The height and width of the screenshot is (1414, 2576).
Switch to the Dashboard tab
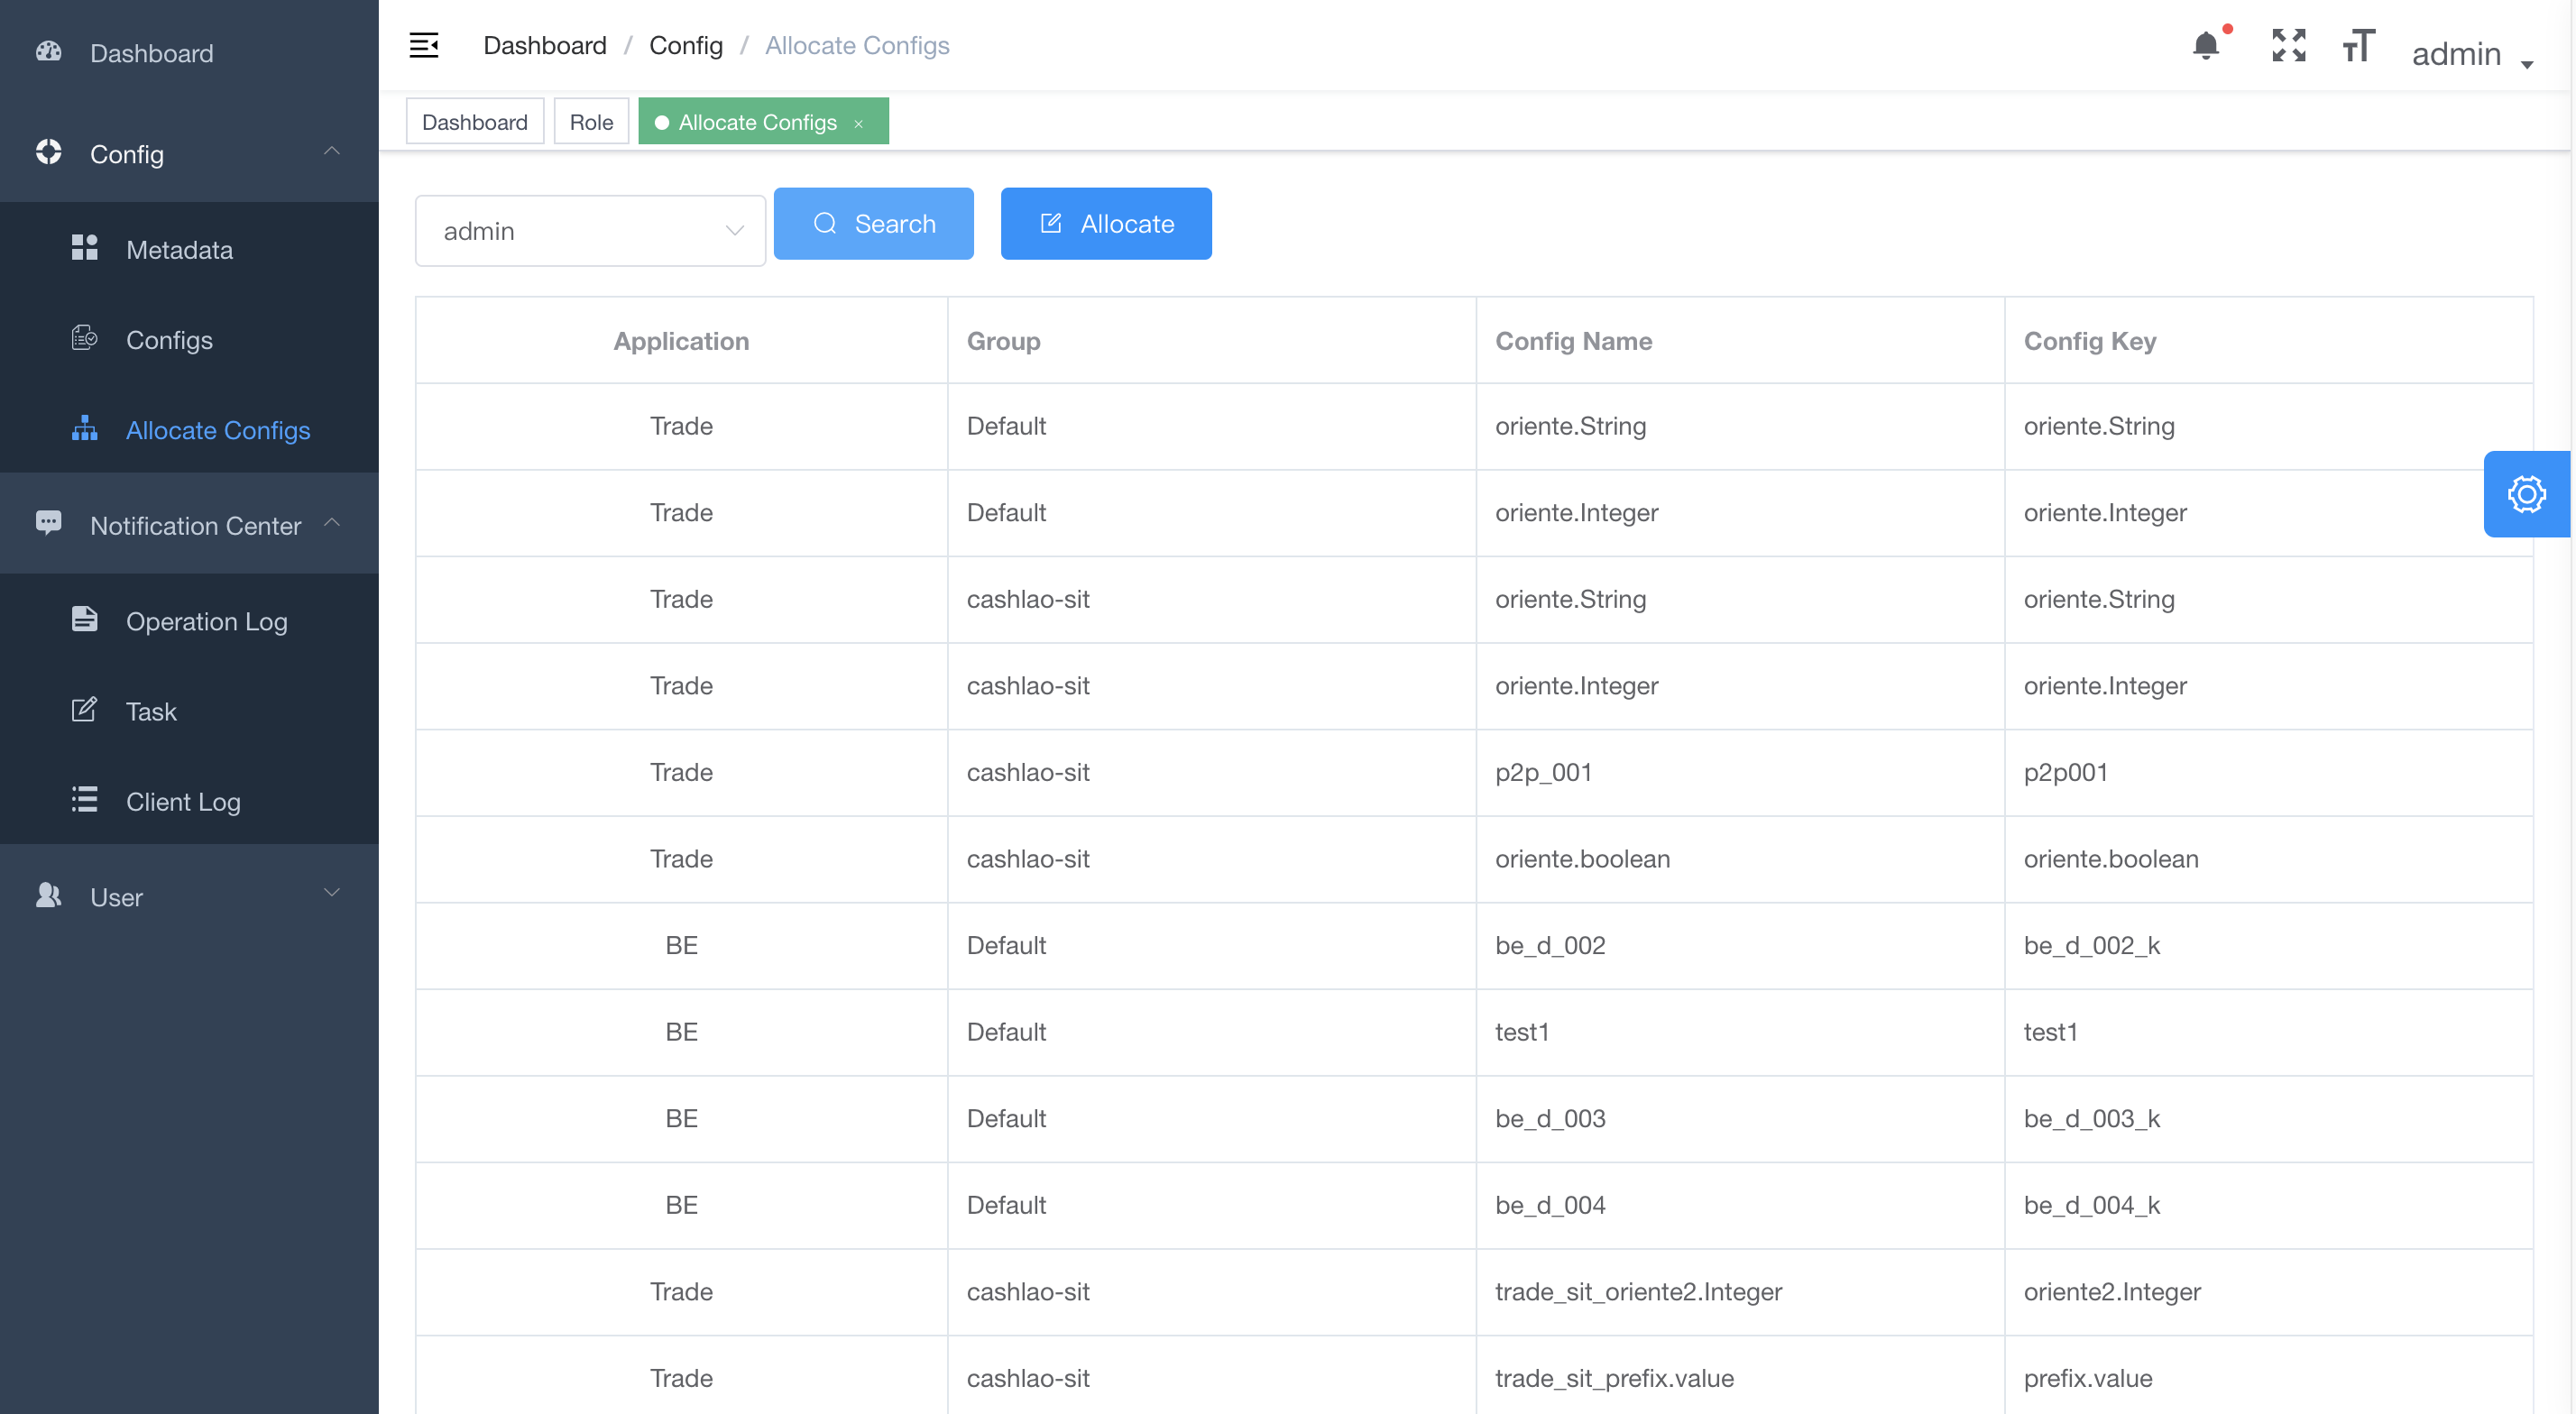pyautogui.click(x=474, y=122)
